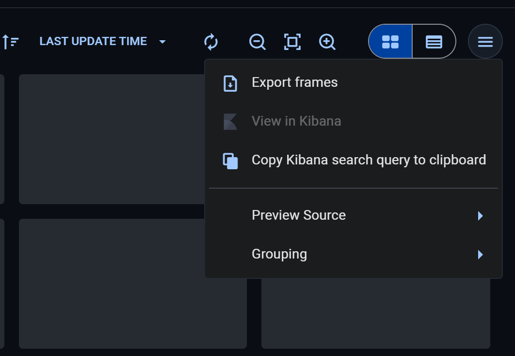Click the LAST UPDATE TIME label
Viewport: 515px width, 356px height.
pos(94,41)
